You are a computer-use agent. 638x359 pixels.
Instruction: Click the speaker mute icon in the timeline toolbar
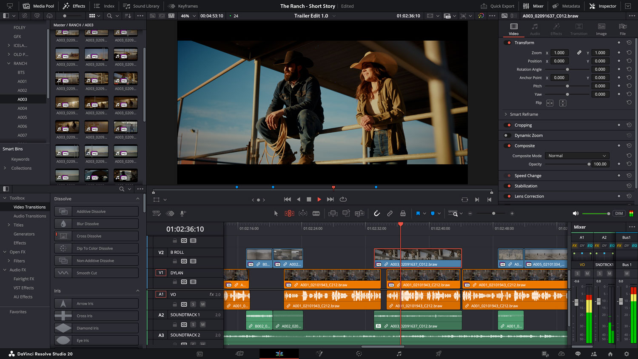coord(575,214)
